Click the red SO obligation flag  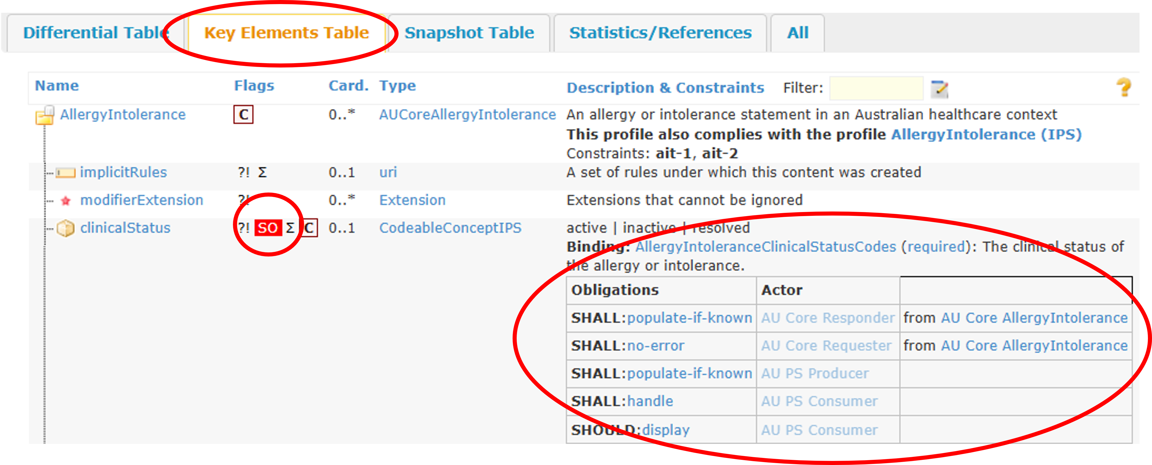tap(268, 228)
